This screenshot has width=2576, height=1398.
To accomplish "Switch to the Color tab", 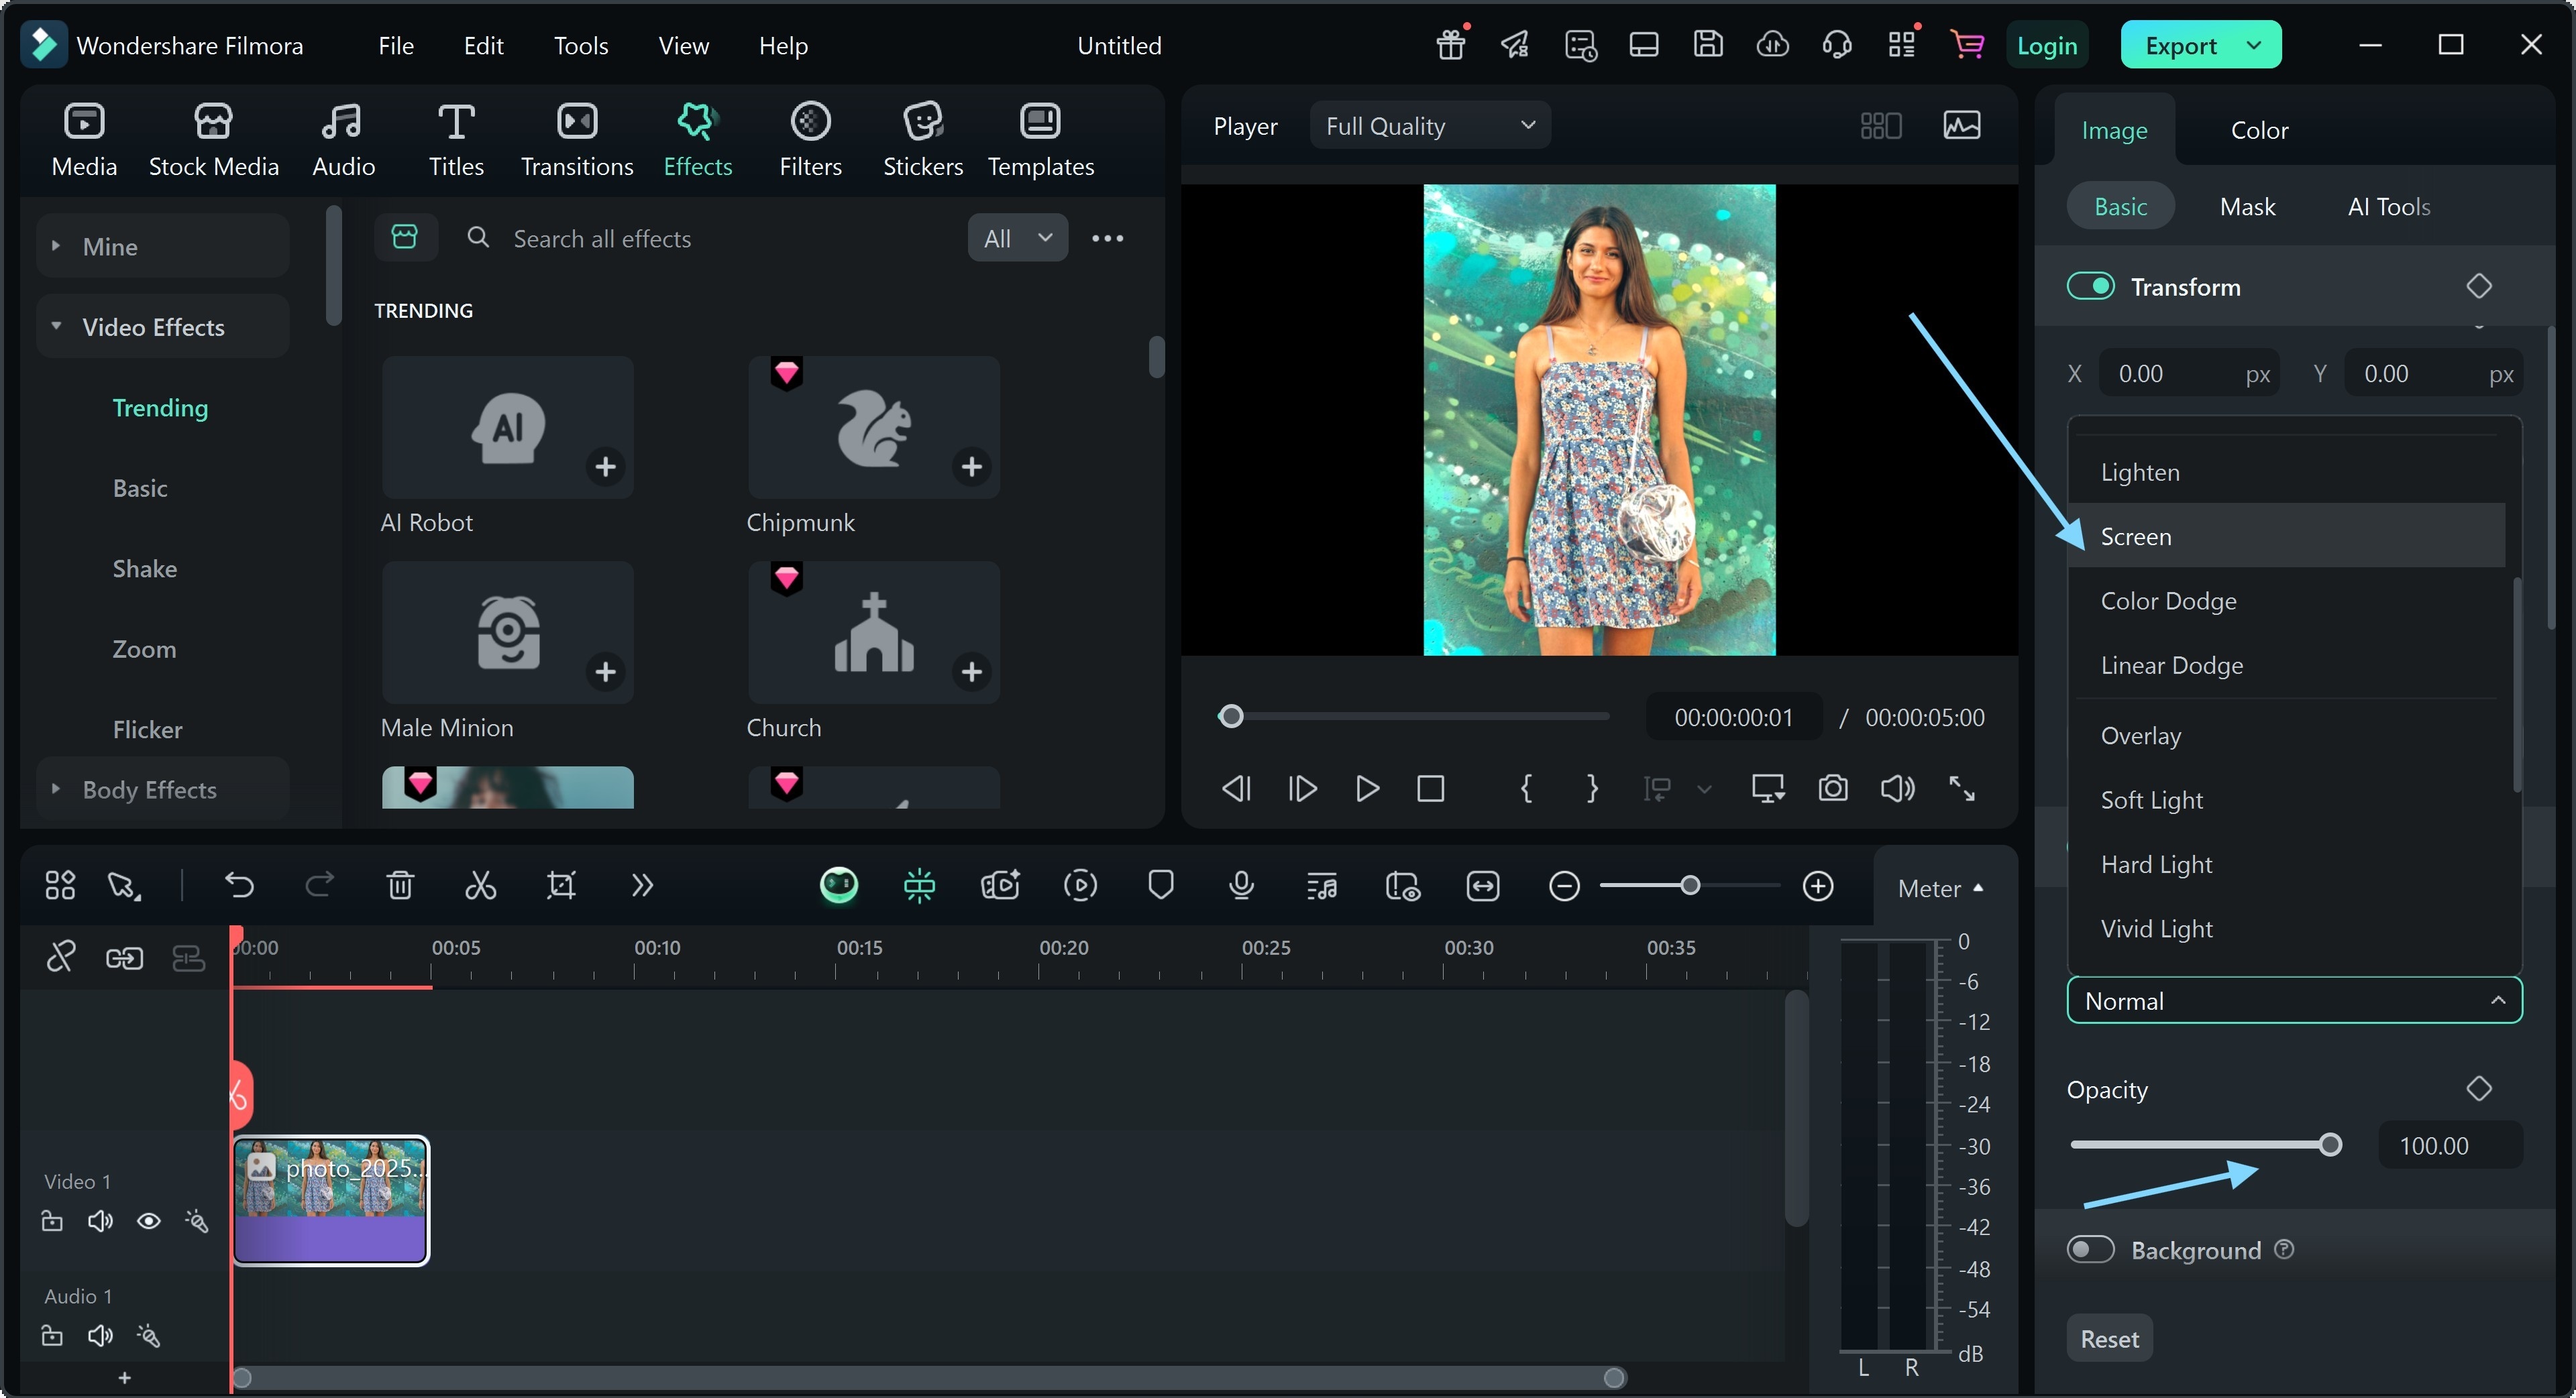I will pyautogui.click(x=2259, y=130).
